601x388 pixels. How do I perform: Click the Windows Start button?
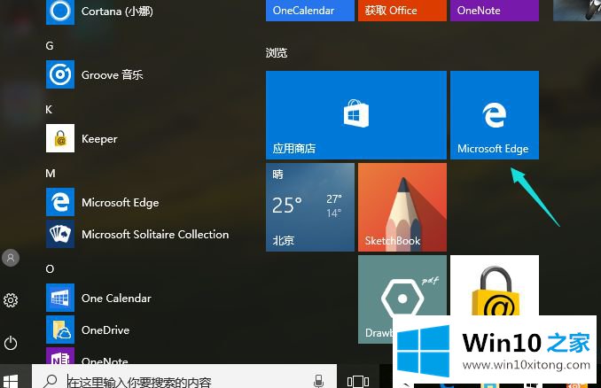(11, 381)
